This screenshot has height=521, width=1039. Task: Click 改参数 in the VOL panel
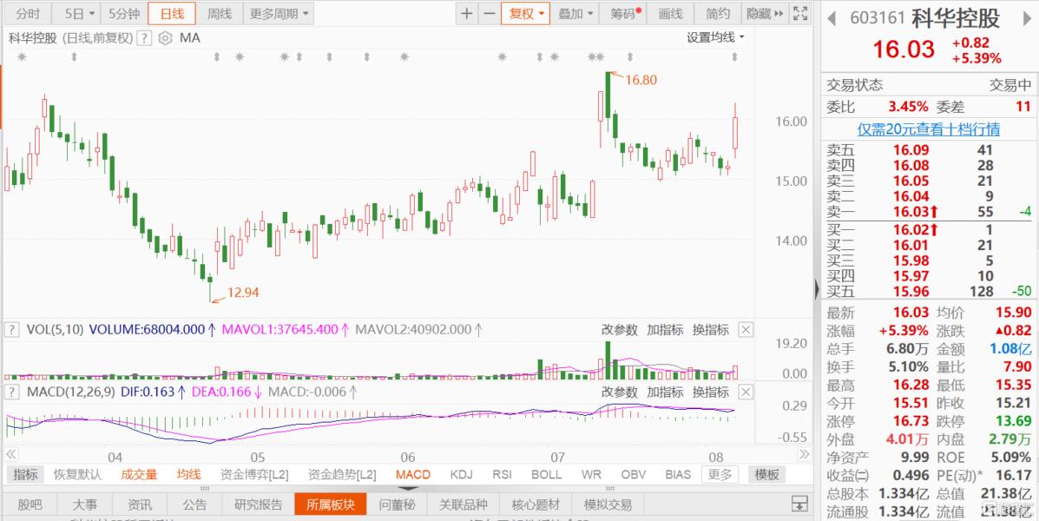620,329
